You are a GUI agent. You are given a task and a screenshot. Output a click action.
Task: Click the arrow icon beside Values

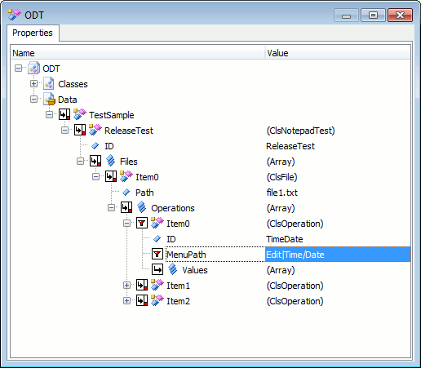click(157, 270)
